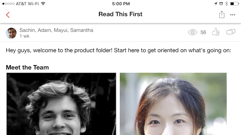This screenshot has height=135, width=241.
Task: Open comments via speech bubbles icon
Action: (x=231, y=32)
